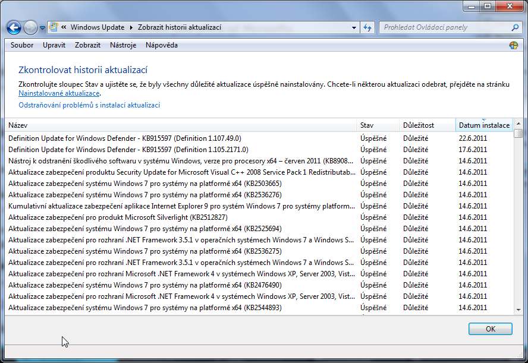Sort by the Důležitost column header
Viewport: 528px width, 363px height.
tap(427, 125)
